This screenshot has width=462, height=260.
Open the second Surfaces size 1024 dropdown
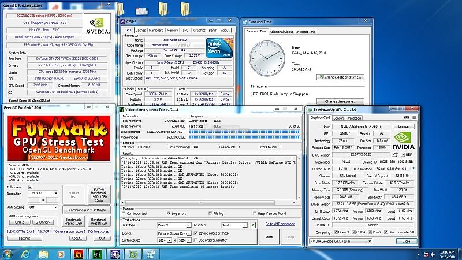[x=189, y=240]
